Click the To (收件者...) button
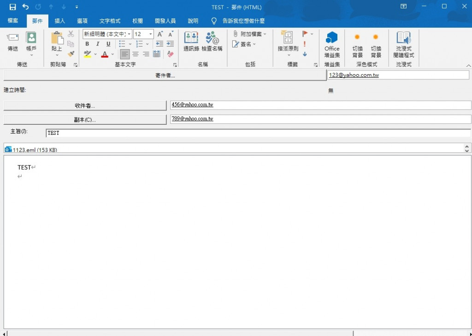Viewport: 472px width, 336px height. click(85, 105)
